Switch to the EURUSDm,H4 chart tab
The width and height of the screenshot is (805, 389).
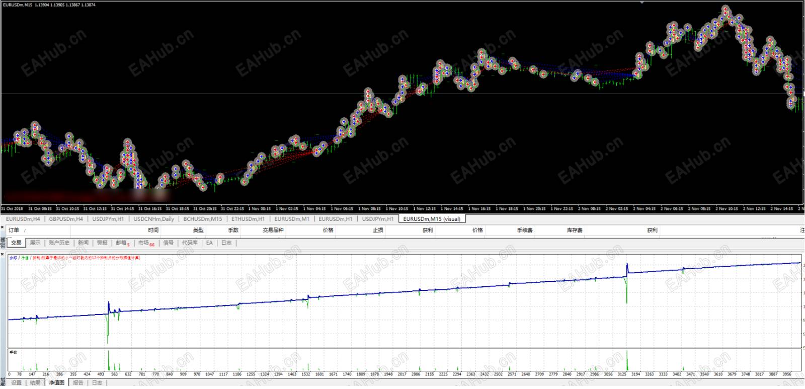[x=23, y=219]
